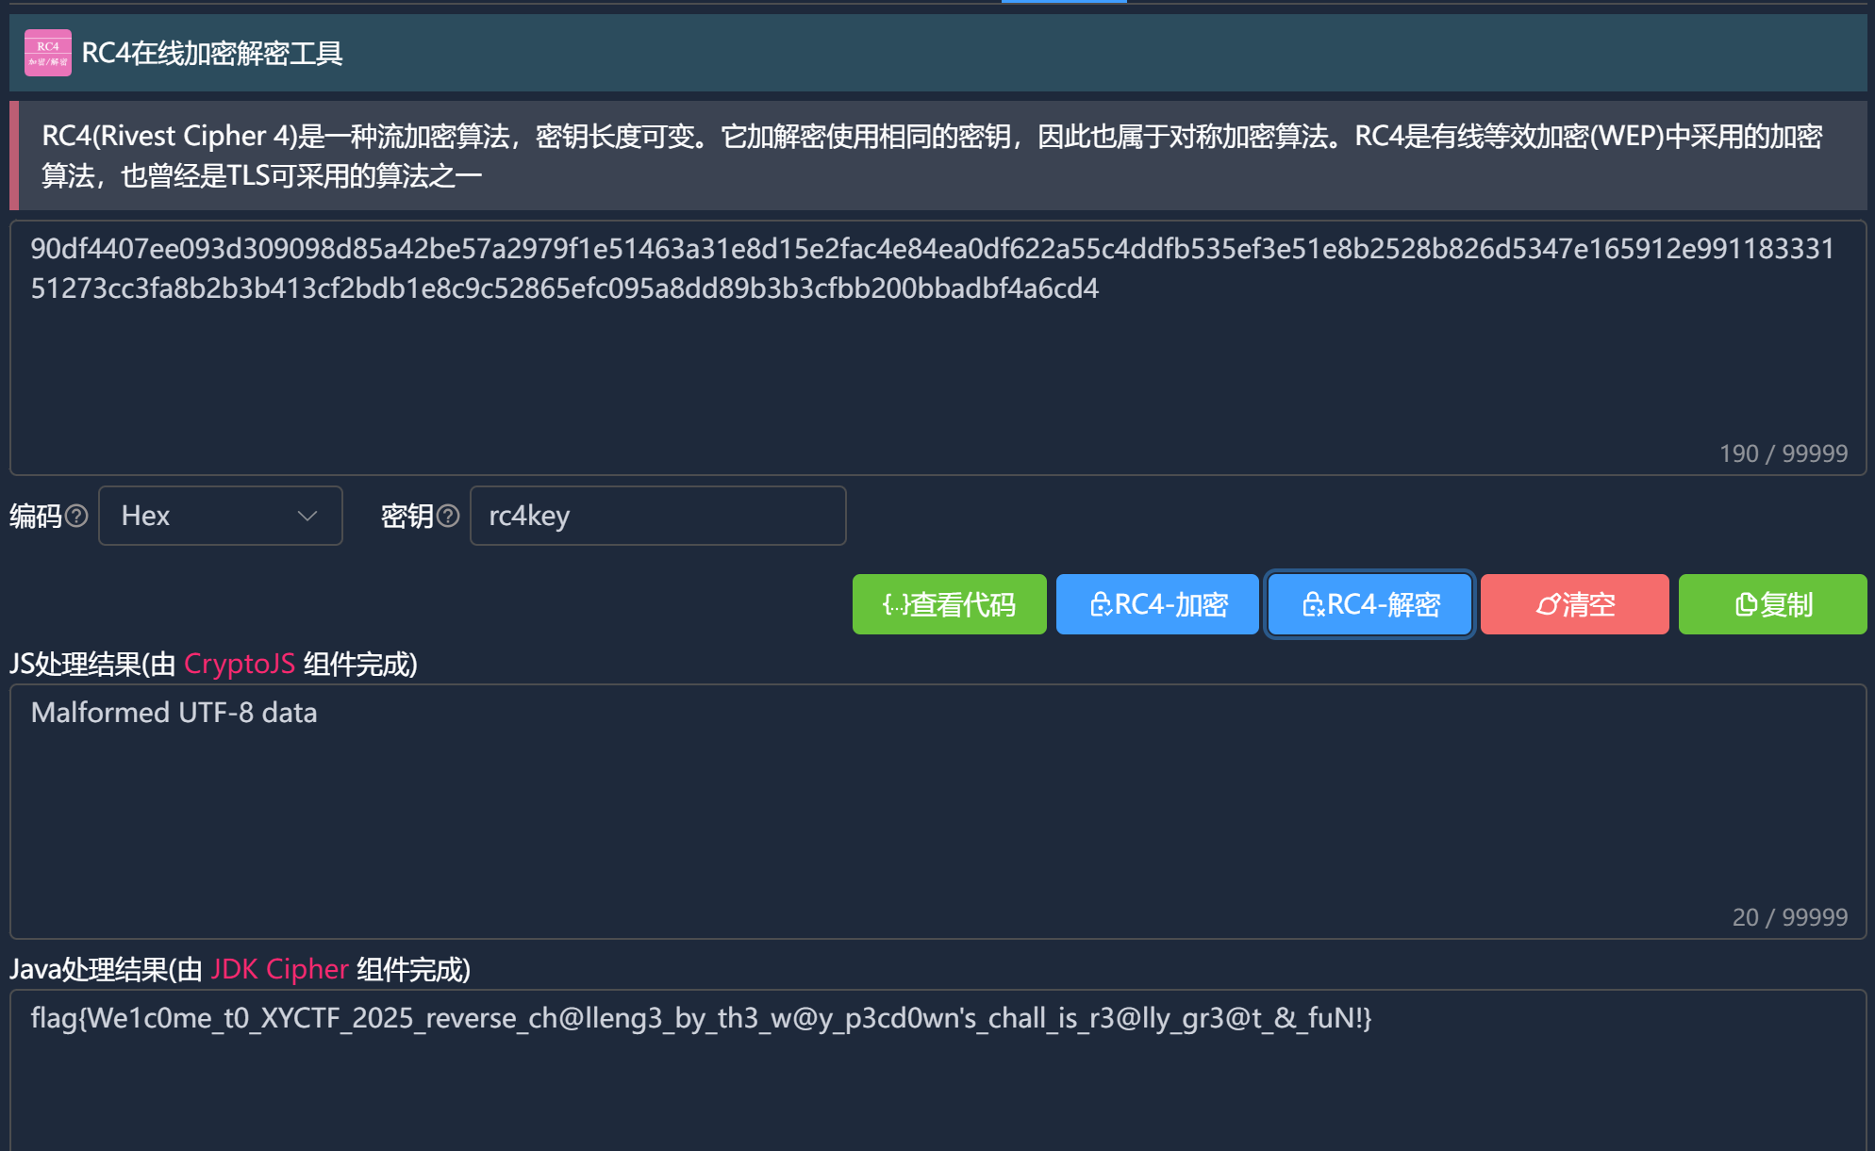The image size is (1875, 1151).
Task: Click the braces icon on 查看代码 button
Action: pos(895,604)
